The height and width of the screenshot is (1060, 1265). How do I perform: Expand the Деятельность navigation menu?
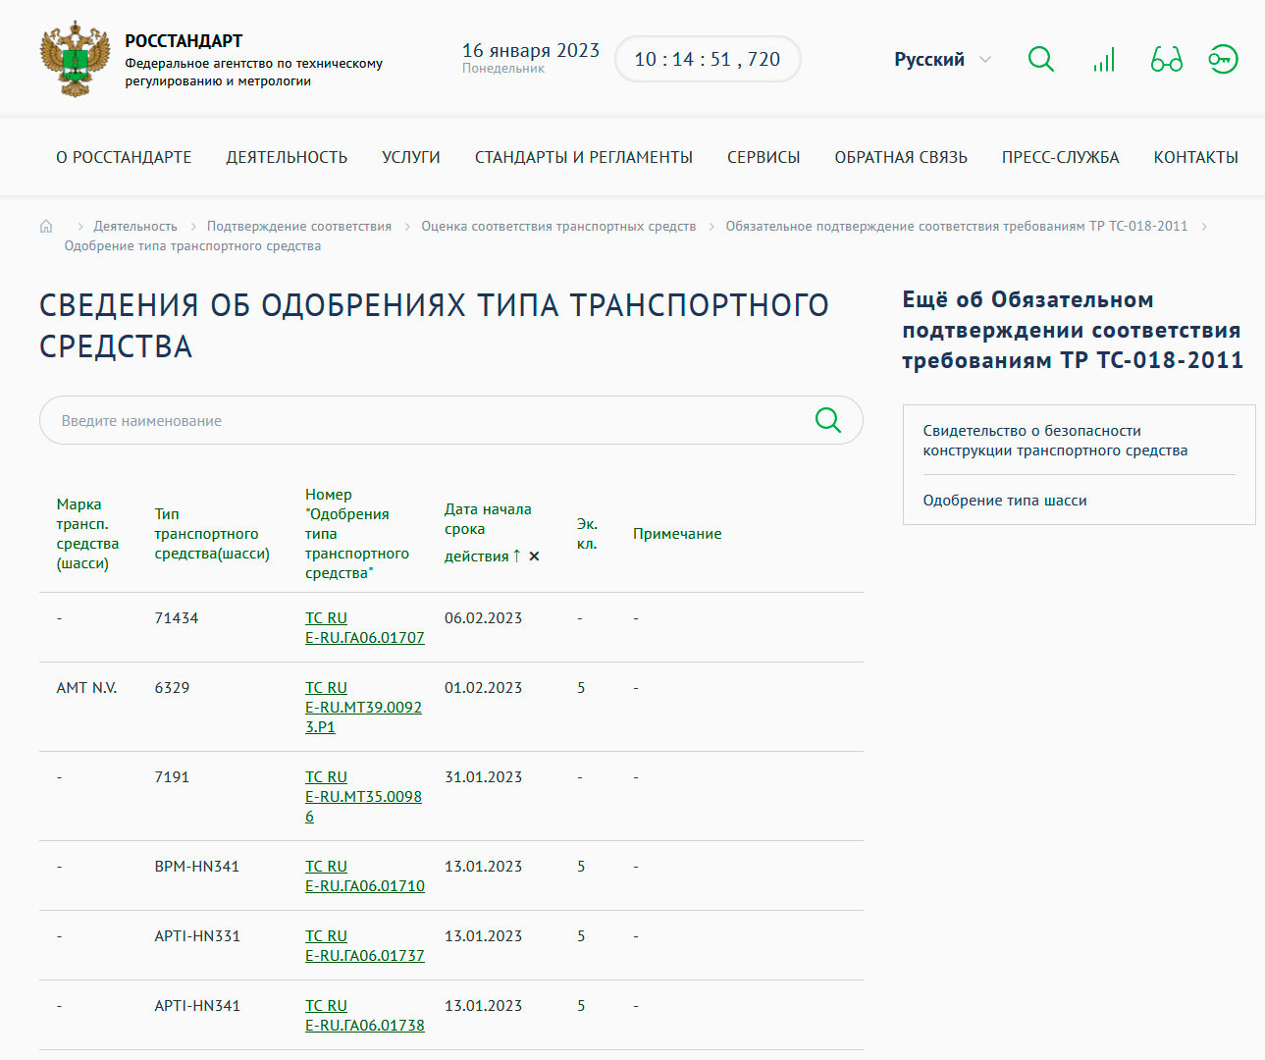287,157
